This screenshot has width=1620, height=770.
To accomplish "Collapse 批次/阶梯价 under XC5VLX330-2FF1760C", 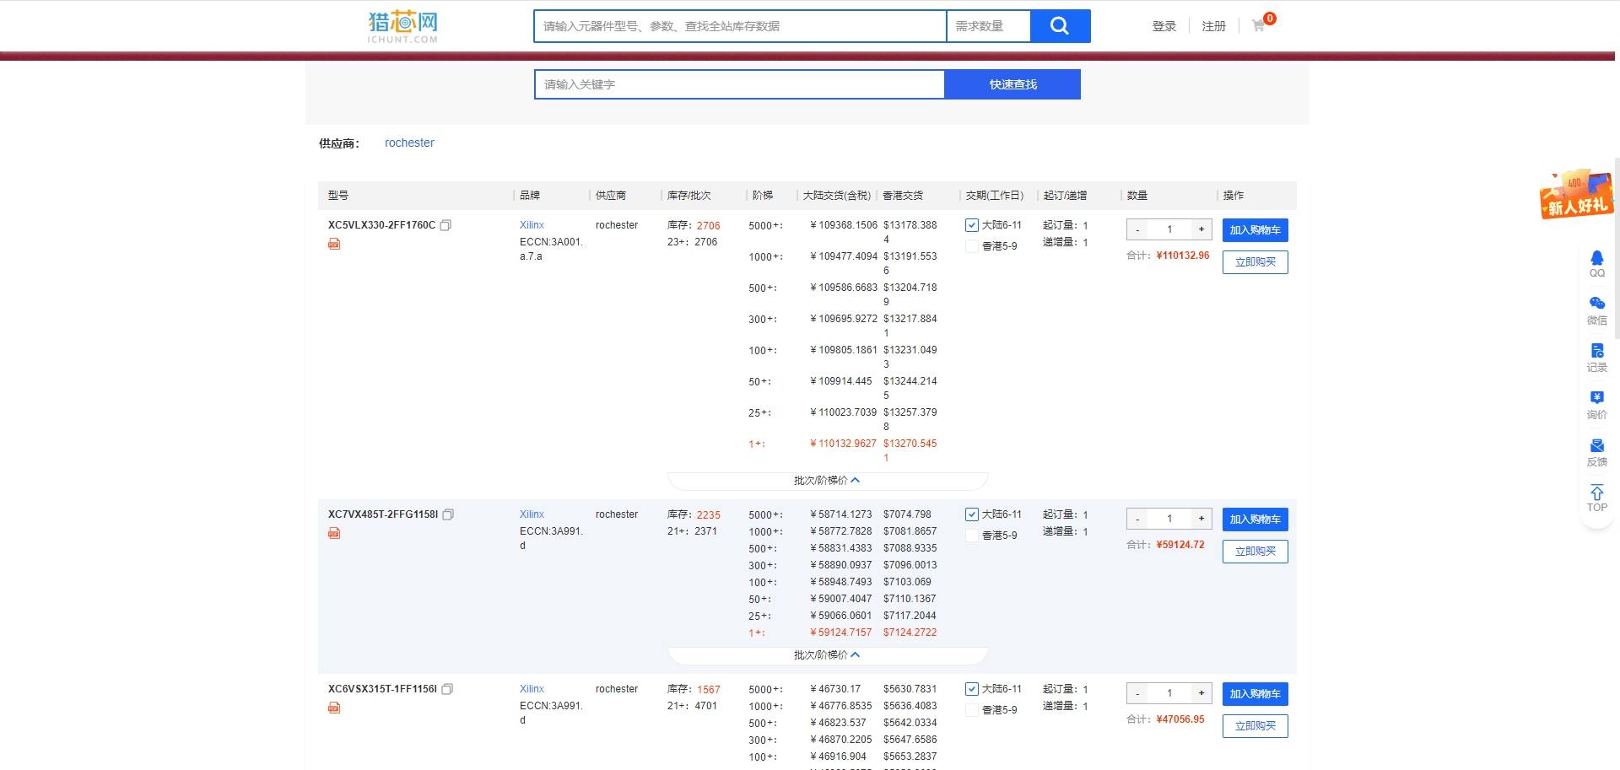I will (x=827, y=481).
